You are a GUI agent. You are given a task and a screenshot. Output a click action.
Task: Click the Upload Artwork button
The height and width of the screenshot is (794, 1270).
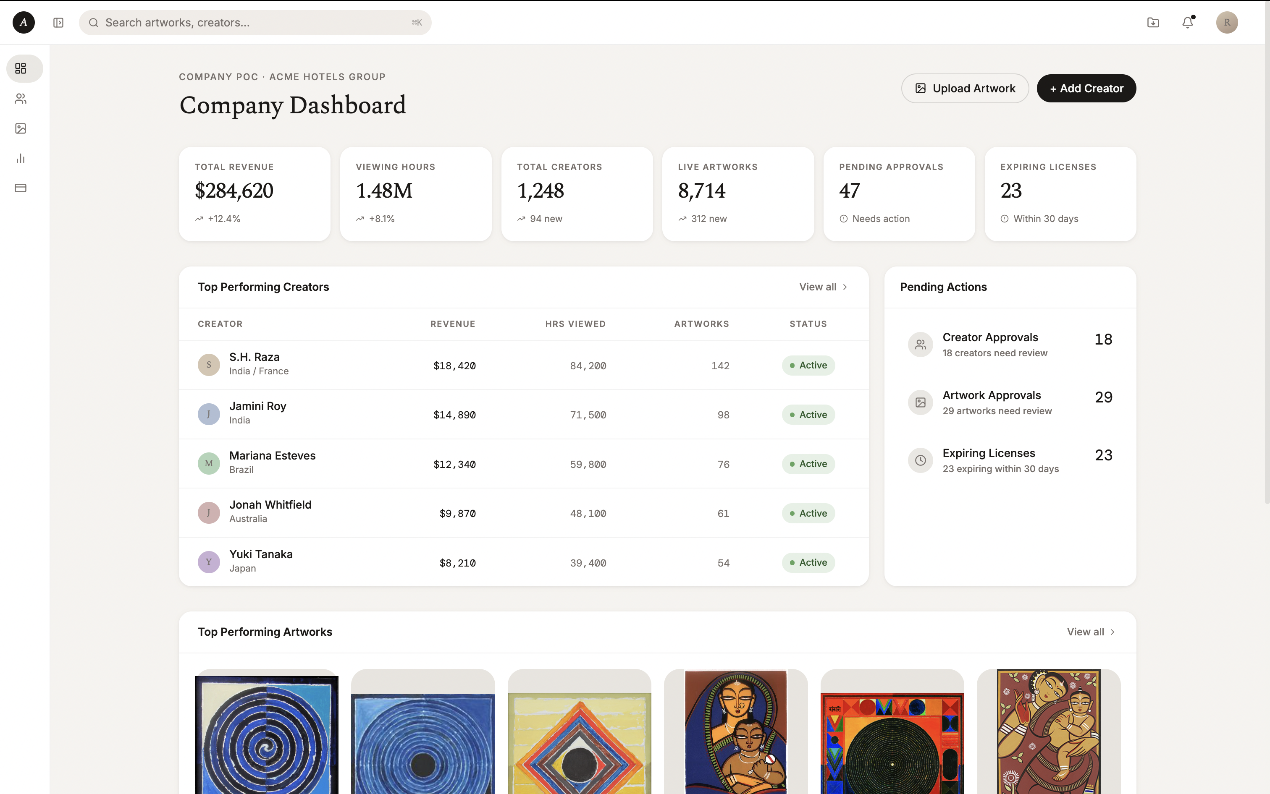965,88
